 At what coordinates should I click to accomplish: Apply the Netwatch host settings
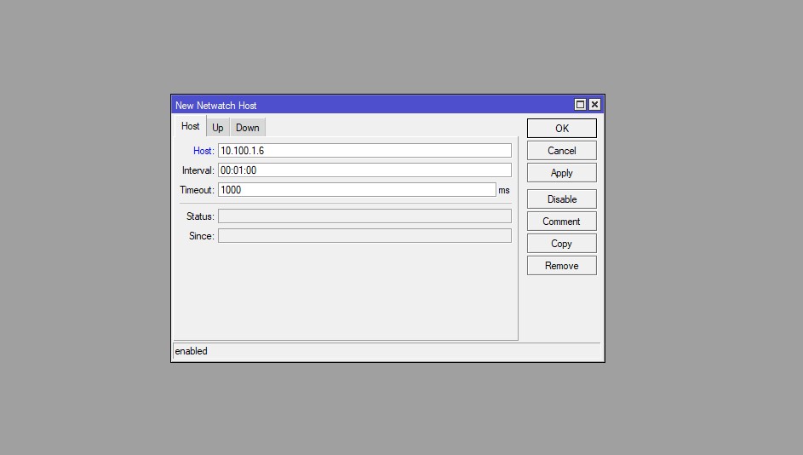coord(561,173)
